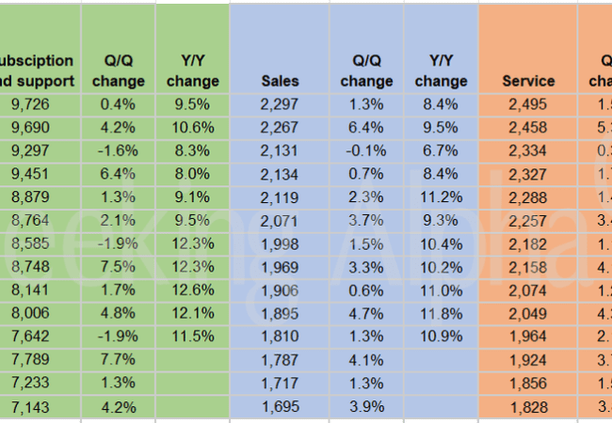Image resolution: width=612 pixels, height=423 pixels.
Task: Select the Y/Y change cell showing 11.8%
Action: pos(441,311)
